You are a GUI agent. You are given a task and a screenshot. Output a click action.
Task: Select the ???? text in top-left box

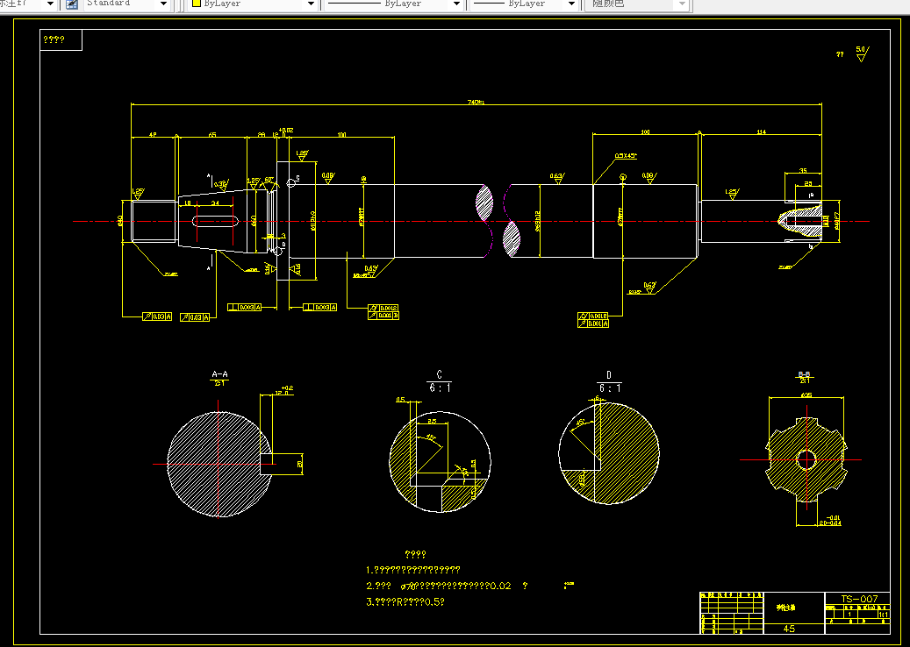[54, 39]
